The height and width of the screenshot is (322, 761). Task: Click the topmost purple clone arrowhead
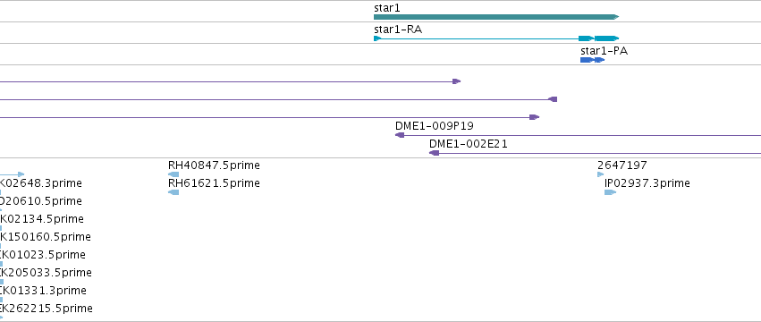(x=456, y=81)
